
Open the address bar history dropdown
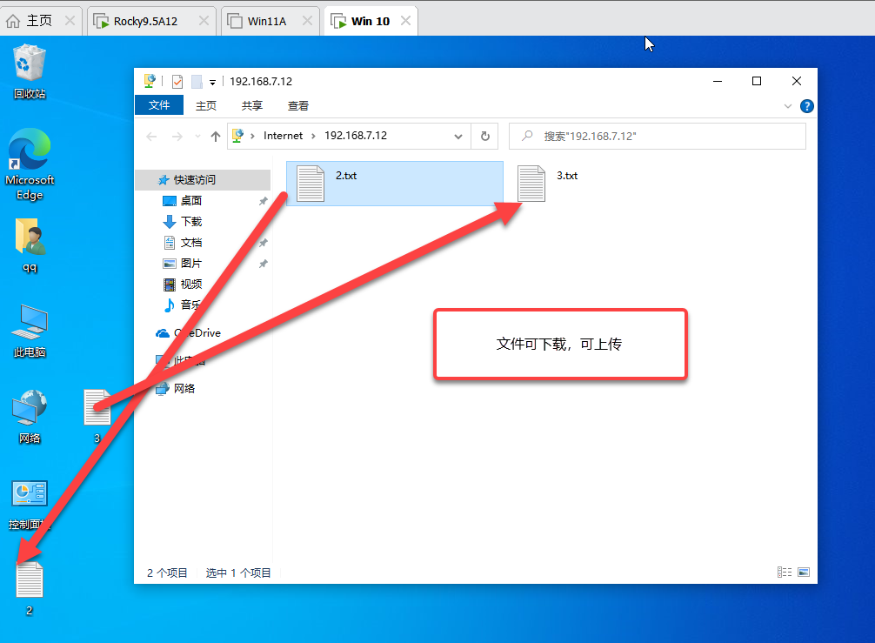pos(458,137)
